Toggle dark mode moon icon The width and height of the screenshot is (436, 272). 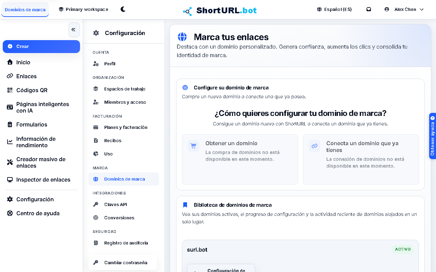click(123, 9)
